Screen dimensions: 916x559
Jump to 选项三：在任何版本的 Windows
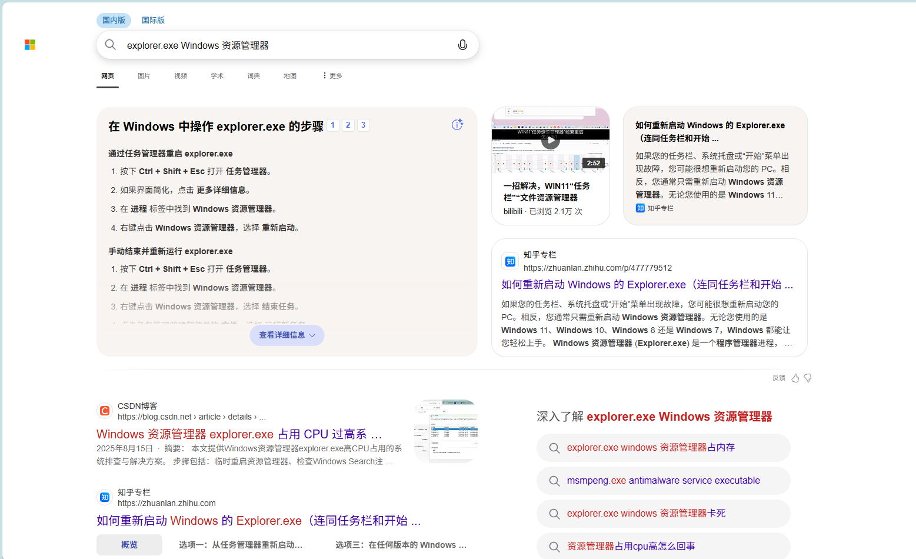coord(401,545)
